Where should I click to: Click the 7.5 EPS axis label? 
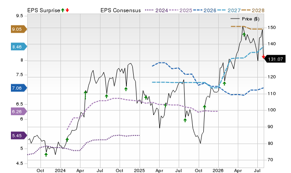point(20,75)
